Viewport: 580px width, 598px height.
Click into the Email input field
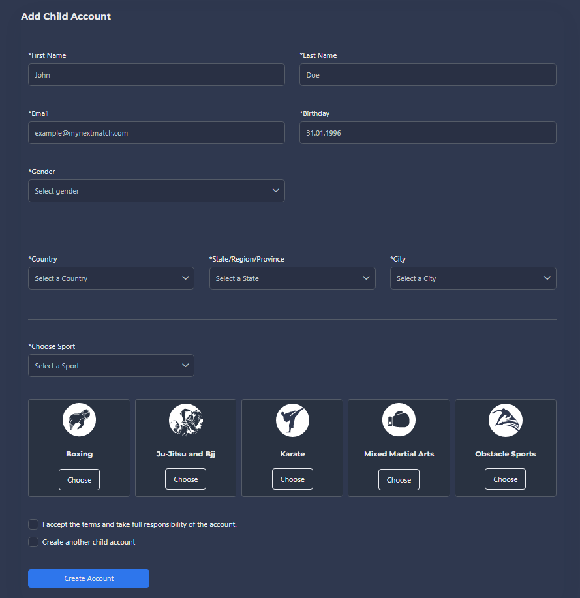(157, 133)
